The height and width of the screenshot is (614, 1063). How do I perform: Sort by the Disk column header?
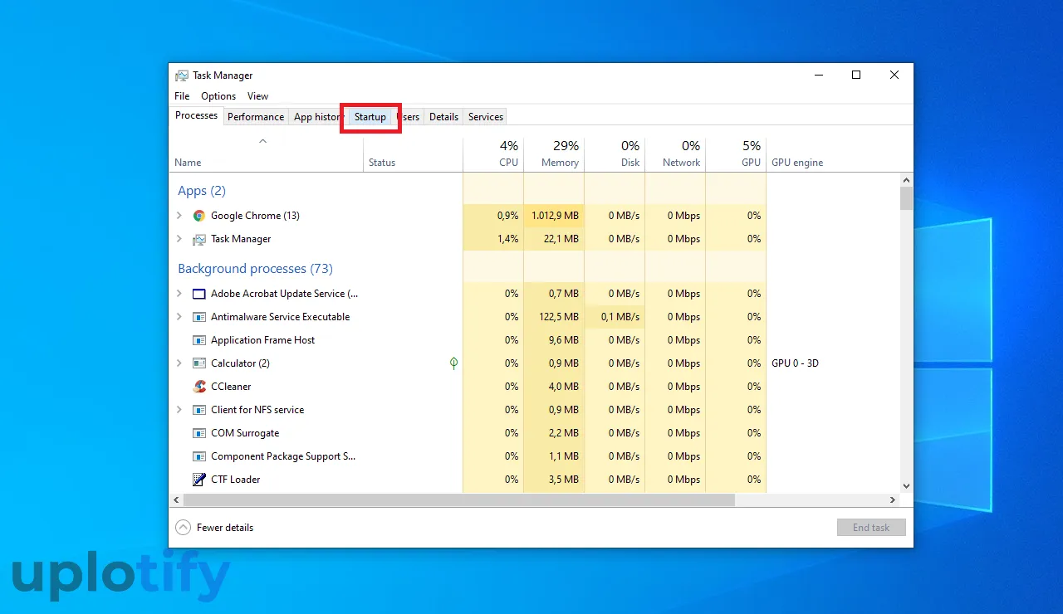[615, 154]
